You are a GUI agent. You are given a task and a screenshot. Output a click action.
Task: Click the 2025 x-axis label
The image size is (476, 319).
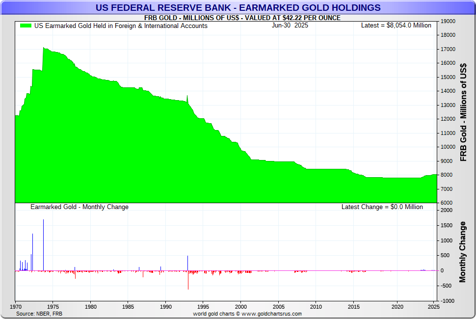point(433,307)
